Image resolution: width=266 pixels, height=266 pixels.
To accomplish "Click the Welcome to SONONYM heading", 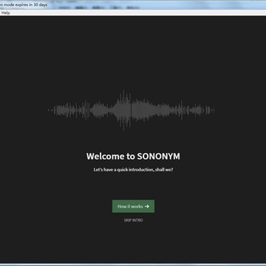I will click(133, 156).
